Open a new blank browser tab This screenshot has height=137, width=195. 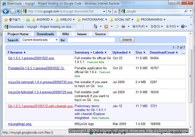[80, 27]
